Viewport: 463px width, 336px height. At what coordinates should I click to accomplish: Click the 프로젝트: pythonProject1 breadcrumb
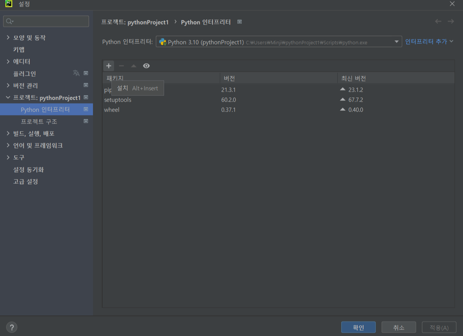point(135,22)
